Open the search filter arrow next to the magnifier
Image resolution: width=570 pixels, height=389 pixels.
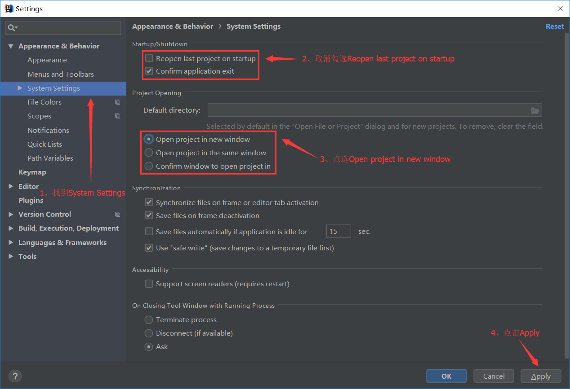tap(16, 28)
